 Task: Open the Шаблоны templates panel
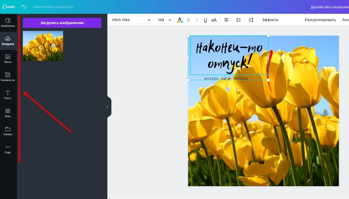8,23
